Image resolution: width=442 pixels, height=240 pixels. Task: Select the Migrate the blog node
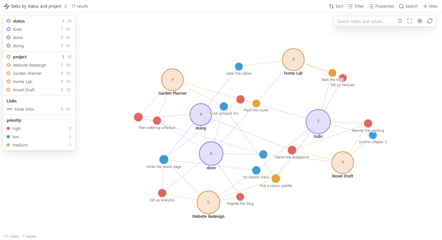(x=240, y=197)
